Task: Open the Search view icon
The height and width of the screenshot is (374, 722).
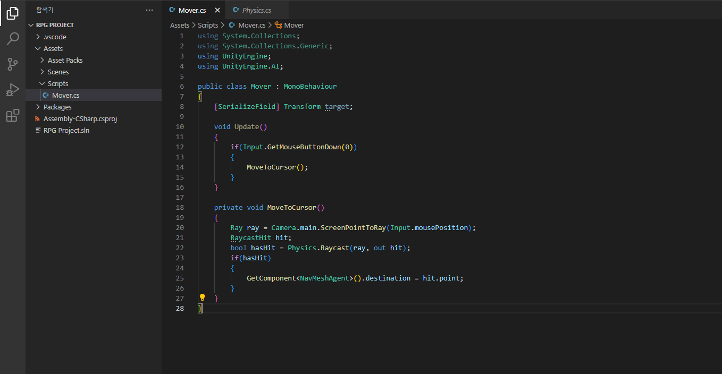Action: [x=12, y=39]
